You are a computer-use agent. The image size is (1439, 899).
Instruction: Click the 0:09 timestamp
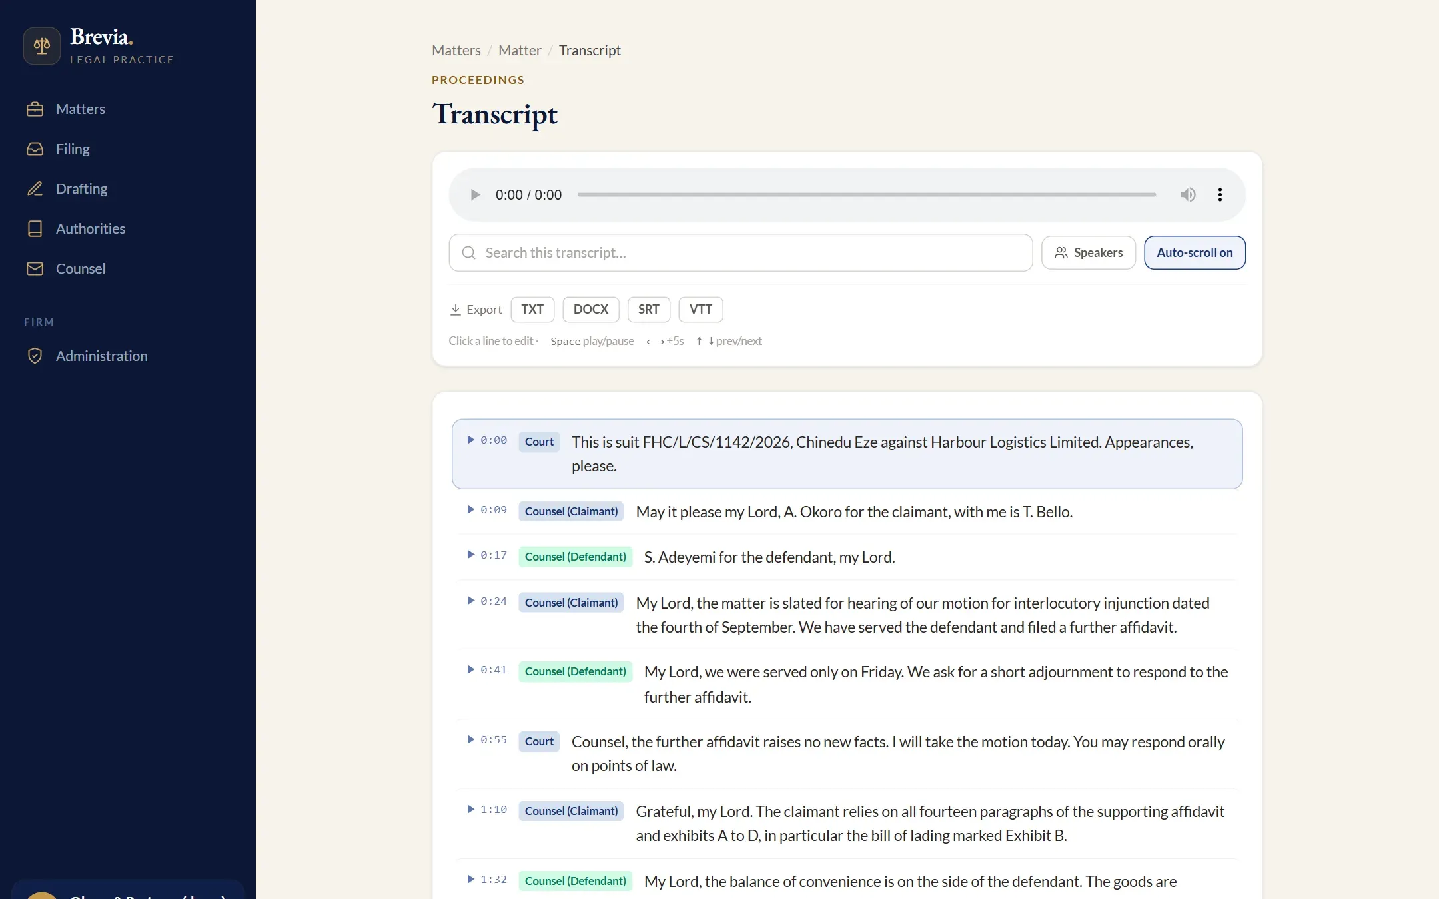[x=494, y=510]
